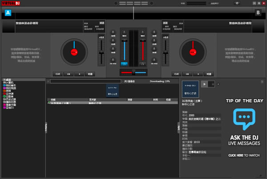
Task: Start playback on the right deck
Action: 198,73
